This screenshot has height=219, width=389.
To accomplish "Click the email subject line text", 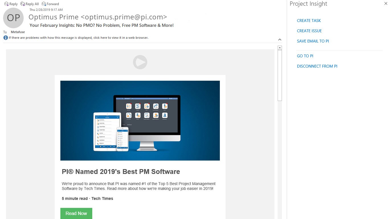I will (101, 25).
